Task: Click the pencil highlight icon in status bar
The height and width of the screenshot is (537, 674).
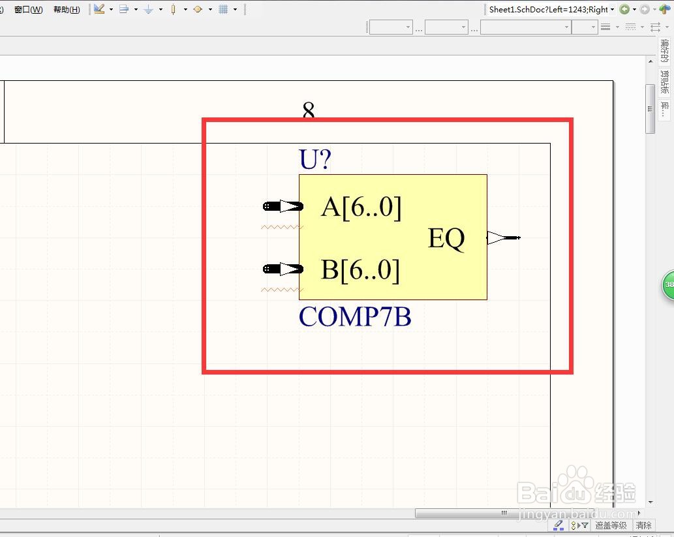Action: pyautogui.click(x=559, y=525)
